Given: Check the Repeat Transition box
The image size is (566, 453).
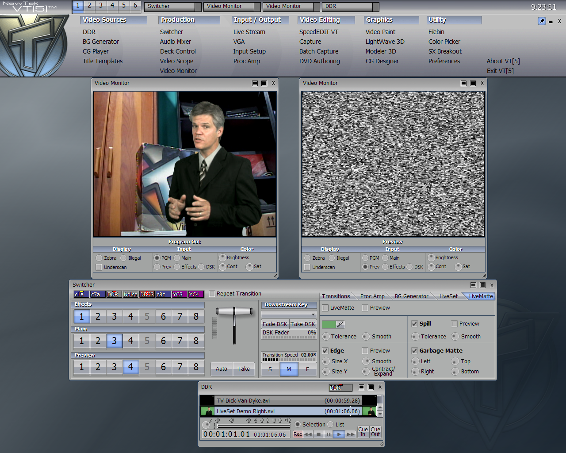Looking at the screenshot, I should point(212,294).
